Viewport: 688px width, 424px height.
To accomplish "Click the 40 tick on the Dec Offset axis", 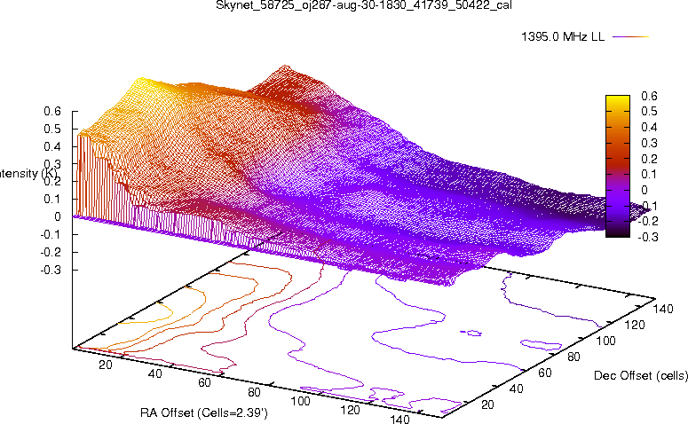I will [x=516, y=389].
